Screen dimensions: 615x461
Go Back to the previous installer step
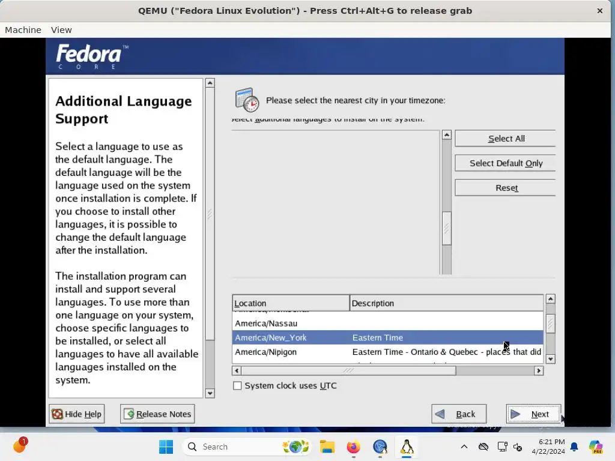459,414
